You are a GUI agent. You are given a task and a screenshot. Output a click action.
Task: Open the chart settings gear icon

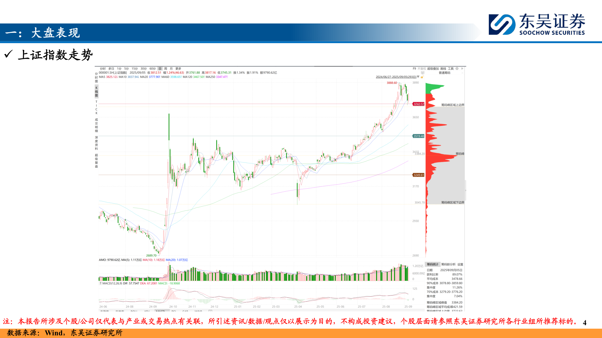457,69
